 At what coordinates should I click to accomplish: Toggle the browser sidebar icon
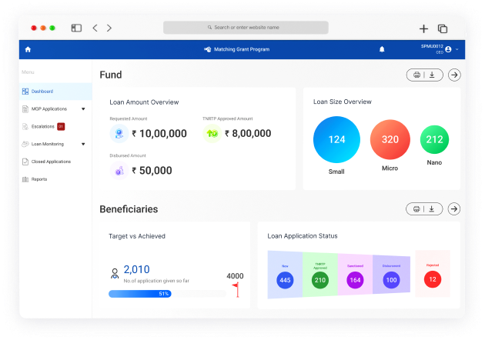[76, 28]
